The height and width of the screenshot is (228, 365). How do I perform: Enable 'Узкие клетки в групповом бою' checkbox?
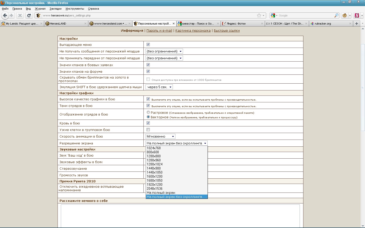click(148, 130)
